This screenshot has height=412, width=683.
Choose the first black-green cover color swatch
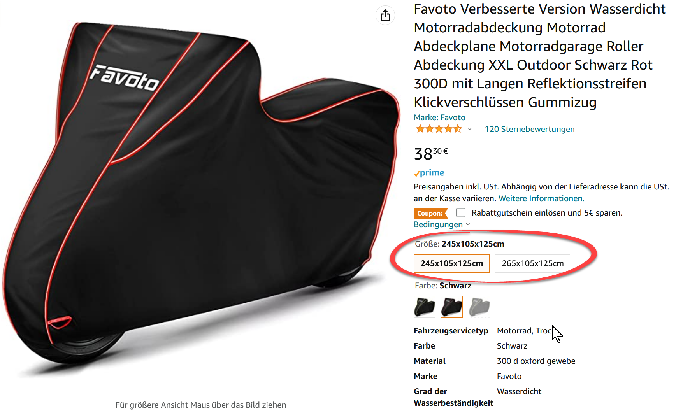pyautogui.click(x=425, y=307)
